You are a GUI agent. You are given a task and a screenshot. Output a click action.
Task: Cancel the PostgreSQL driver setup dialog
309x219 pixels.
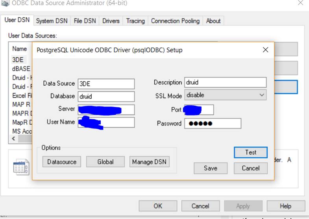click(251, 168)
